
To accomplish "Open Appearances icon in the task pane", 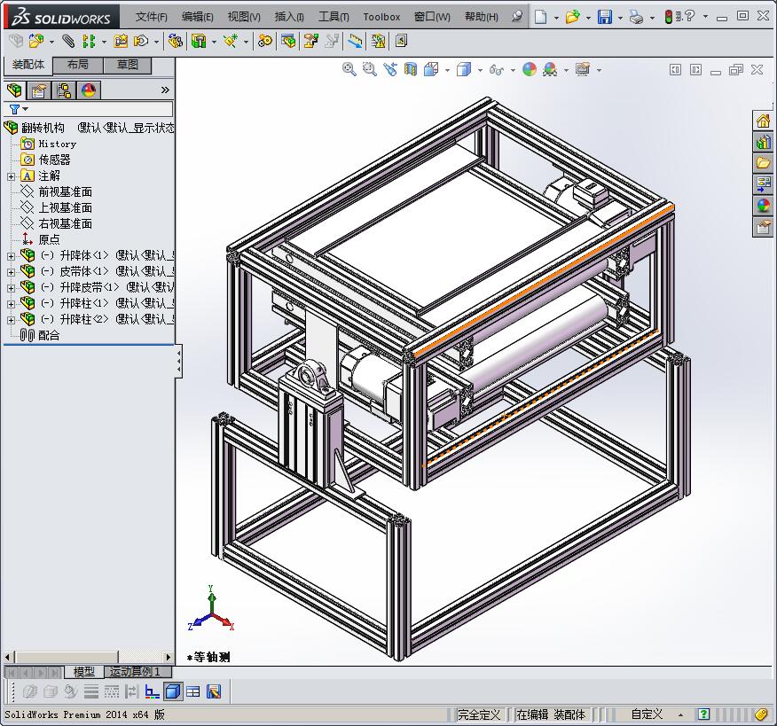I will pos(763,205).
